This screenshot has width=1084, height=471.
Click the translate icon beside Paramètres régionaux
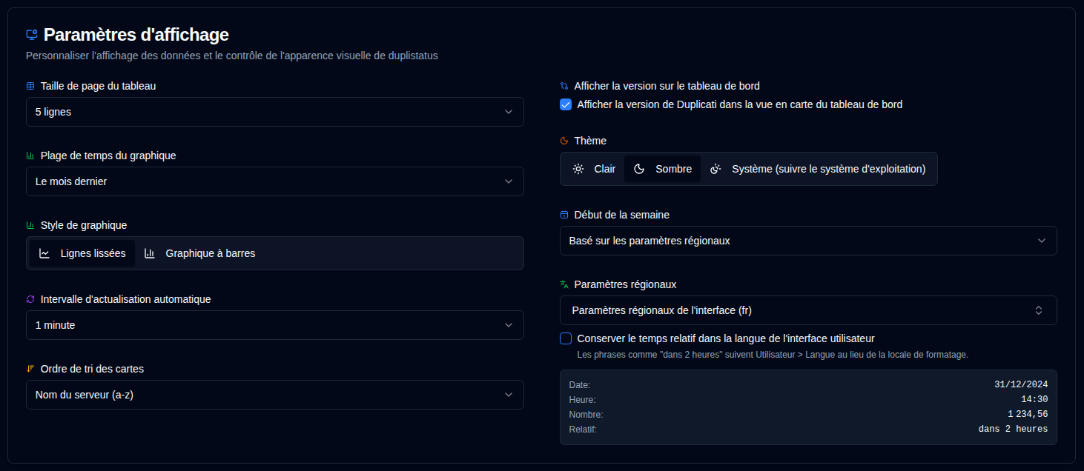point(564,284)
